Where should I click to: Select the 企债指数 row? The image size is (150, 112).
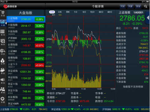point(26,45)
